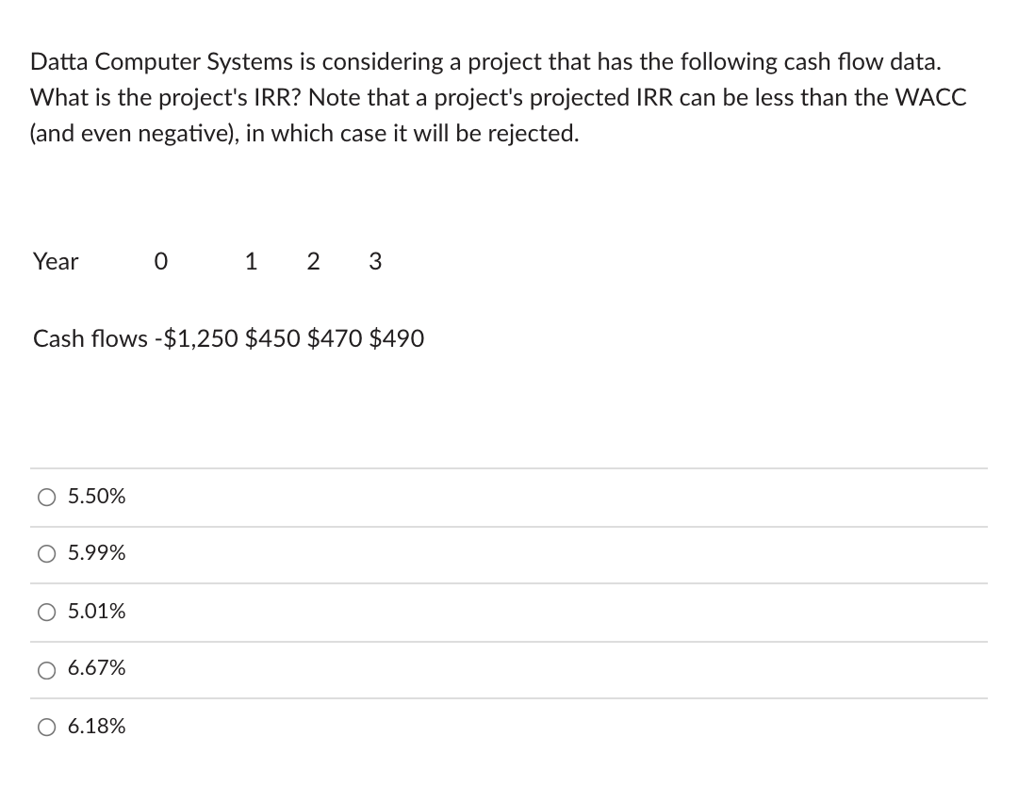Screen dimensions: 1018x786
Task: Click the year 2 column value
Action: 313,262
